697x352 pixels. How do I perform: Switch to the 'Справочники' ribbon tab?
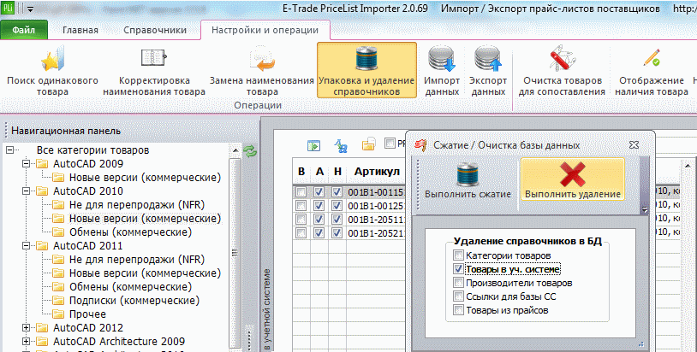tap(155, 30)
